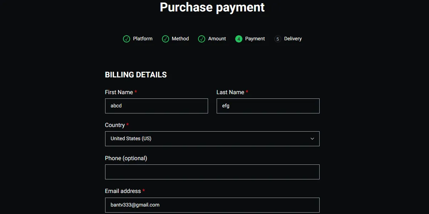Go to the Method step label

(180, 39)
